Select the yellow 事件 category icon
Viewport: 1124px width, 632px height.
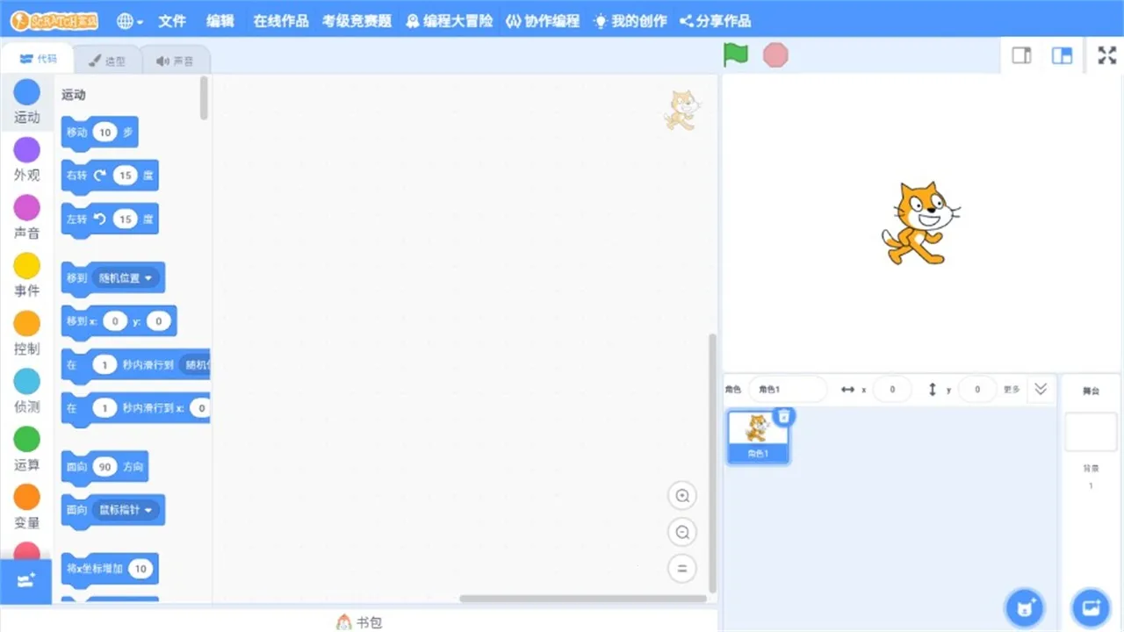click(x=26, y=265)
